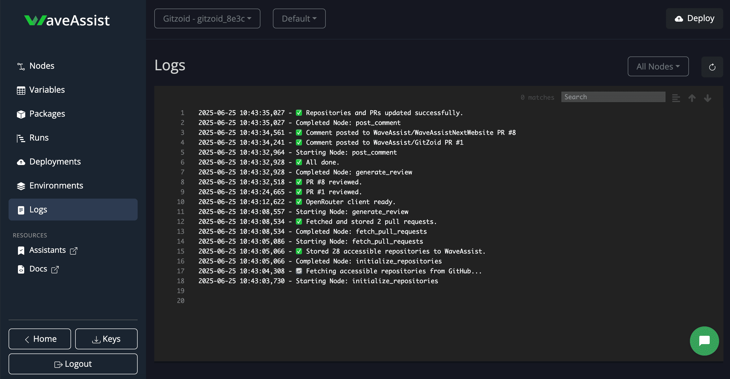Focus the log Search input field
The height and width of the screenshot is (379, 730).
click(x=613, y=97)
